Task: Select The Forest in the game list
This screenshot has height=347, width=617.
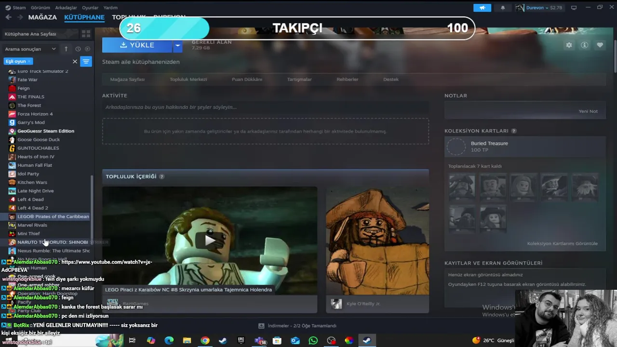Action: pyautogui.click(x=29, y=106)
